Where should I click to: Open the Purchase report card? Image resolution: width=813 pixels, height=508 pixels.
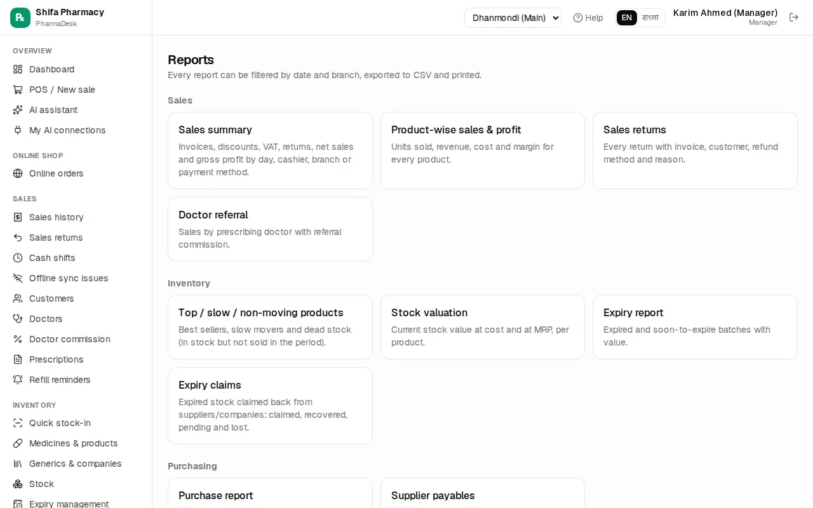(270, 493)
